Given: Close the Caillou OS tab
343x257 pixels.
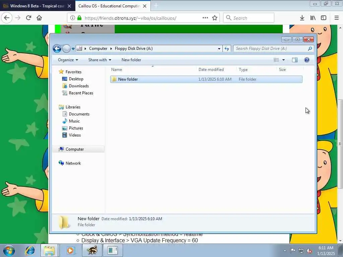Looking at the screenshot, I should click(145, 6).
